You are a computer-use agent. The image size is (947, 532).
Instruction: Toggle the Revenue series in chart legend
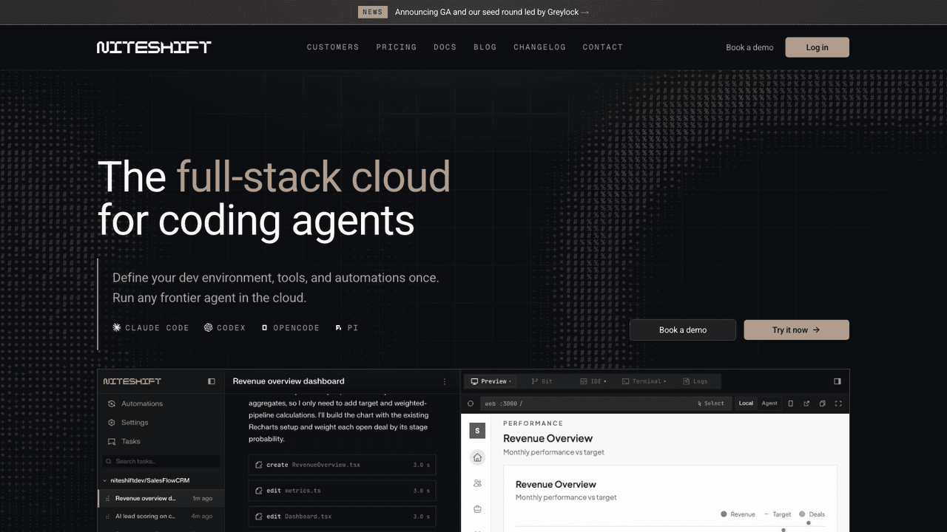(738, 514)
